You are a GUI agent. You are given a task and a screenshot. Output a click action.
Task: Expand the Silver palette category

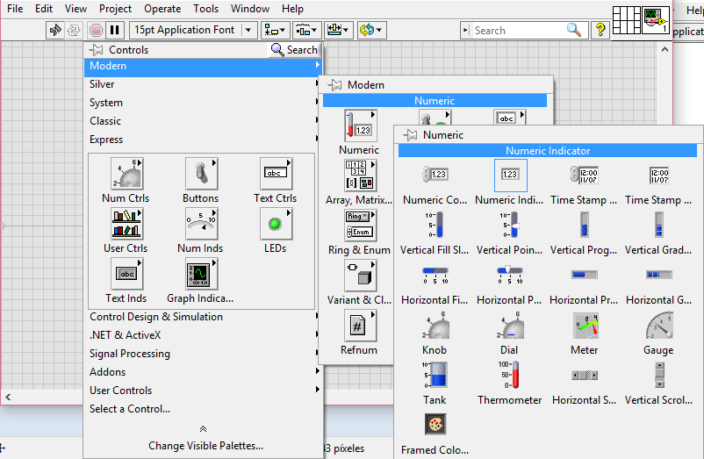point(203,84)
